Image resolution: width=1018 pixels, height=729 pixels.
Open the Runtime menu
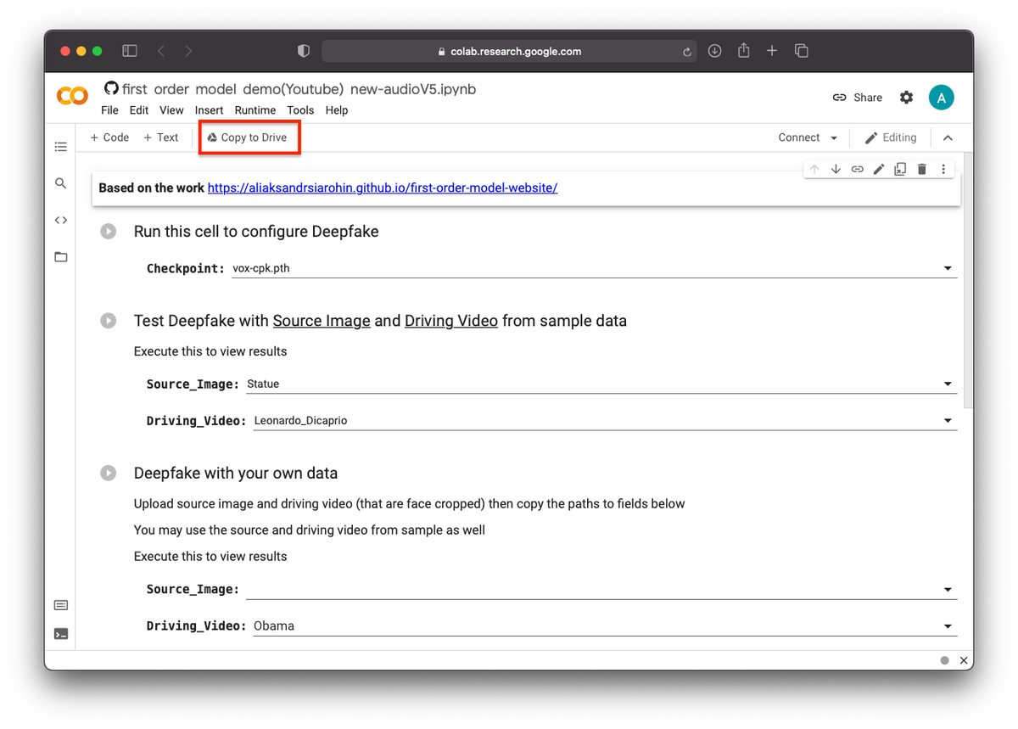pos(255,110)
